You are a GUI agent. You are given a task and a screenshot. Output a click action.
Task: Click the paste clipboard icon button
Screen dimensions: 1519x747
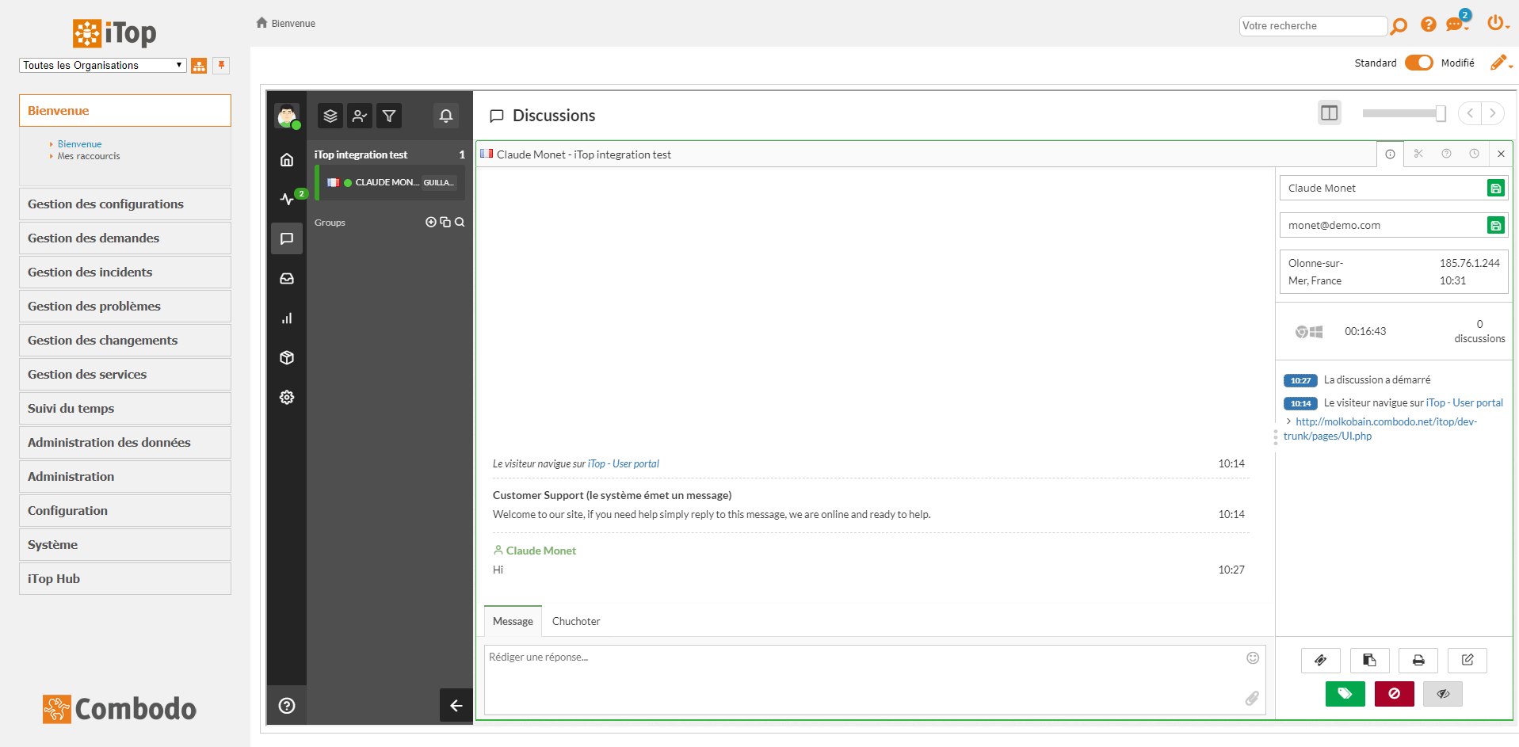click(1369, 660)
